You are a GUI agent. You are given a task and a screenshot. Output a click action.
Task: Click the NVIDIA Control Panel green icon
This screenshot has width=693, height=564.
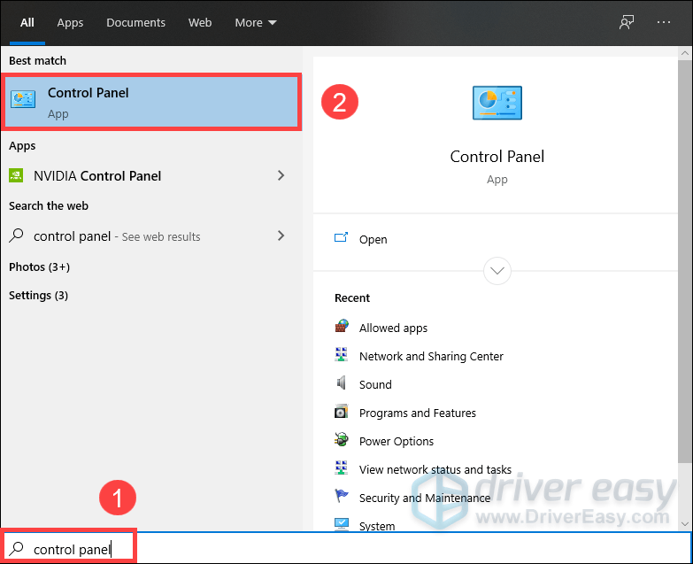[16, 175]
